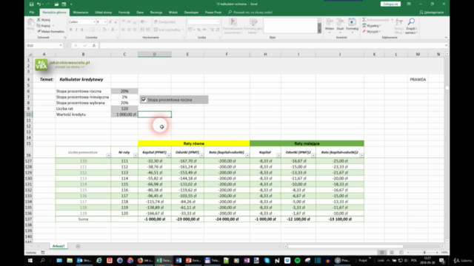Apply percent number style
The height and width of the screenshot is (266, 474).
(x=198, y=30)
